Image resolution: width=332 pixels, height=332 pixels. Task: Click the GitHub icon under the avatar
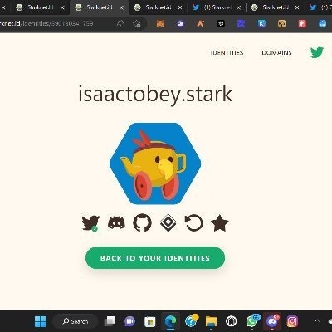click(x=142, y=222)
